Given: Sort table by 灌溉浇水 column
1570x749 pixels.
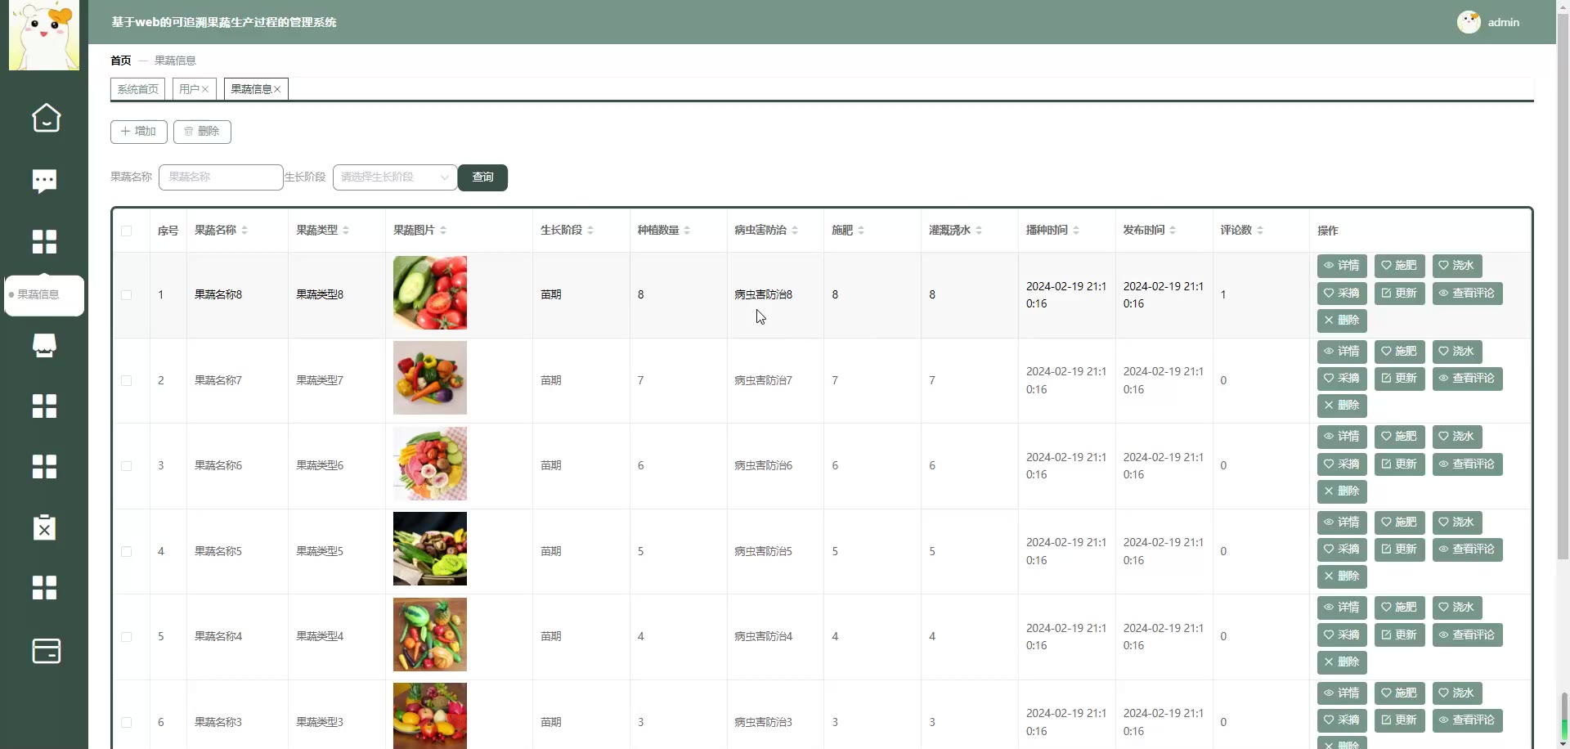Looking at the screenshot, I should (x=979, y=231).
